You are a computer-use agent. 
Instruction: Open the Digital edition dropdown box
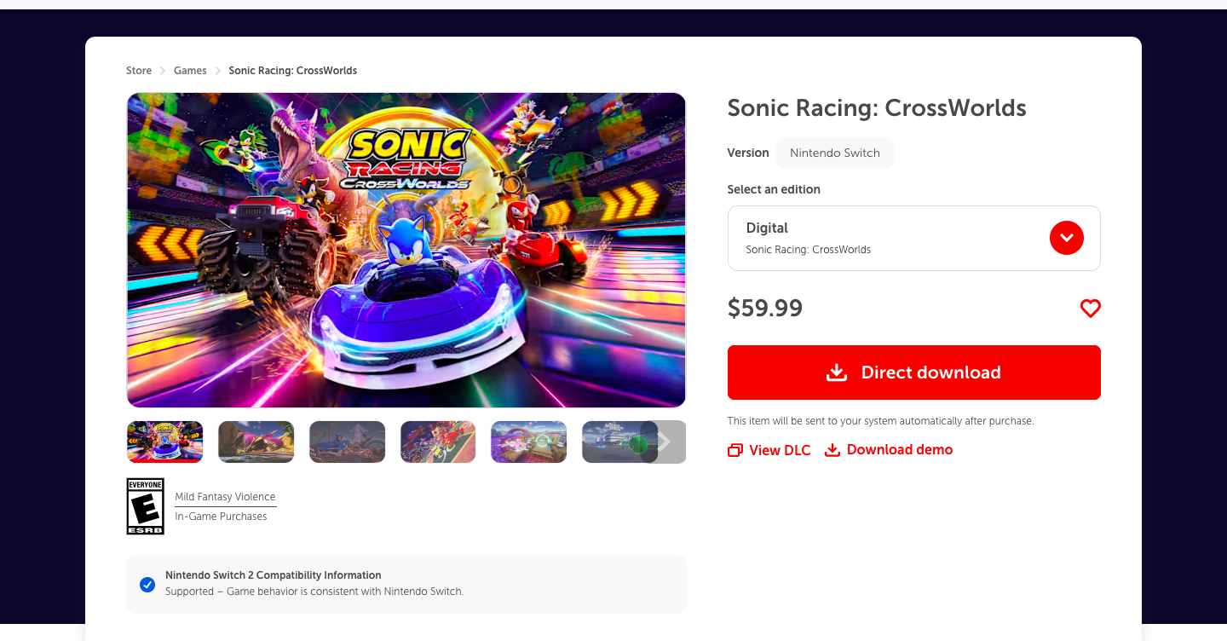pos(913,238)
